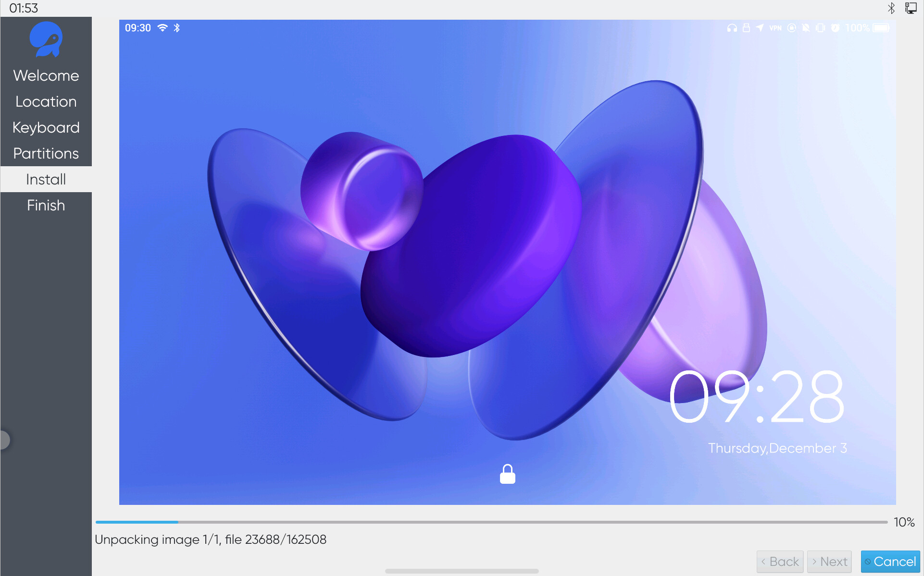The height and width of the screenshot is (576, 924).
Task: Click the VPN indicator in the status bar
Action: 775,28
